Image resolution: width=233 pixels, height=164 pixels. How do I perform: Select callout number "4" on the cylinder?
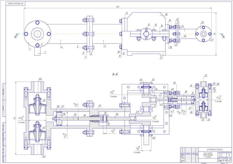coord(62,47)
